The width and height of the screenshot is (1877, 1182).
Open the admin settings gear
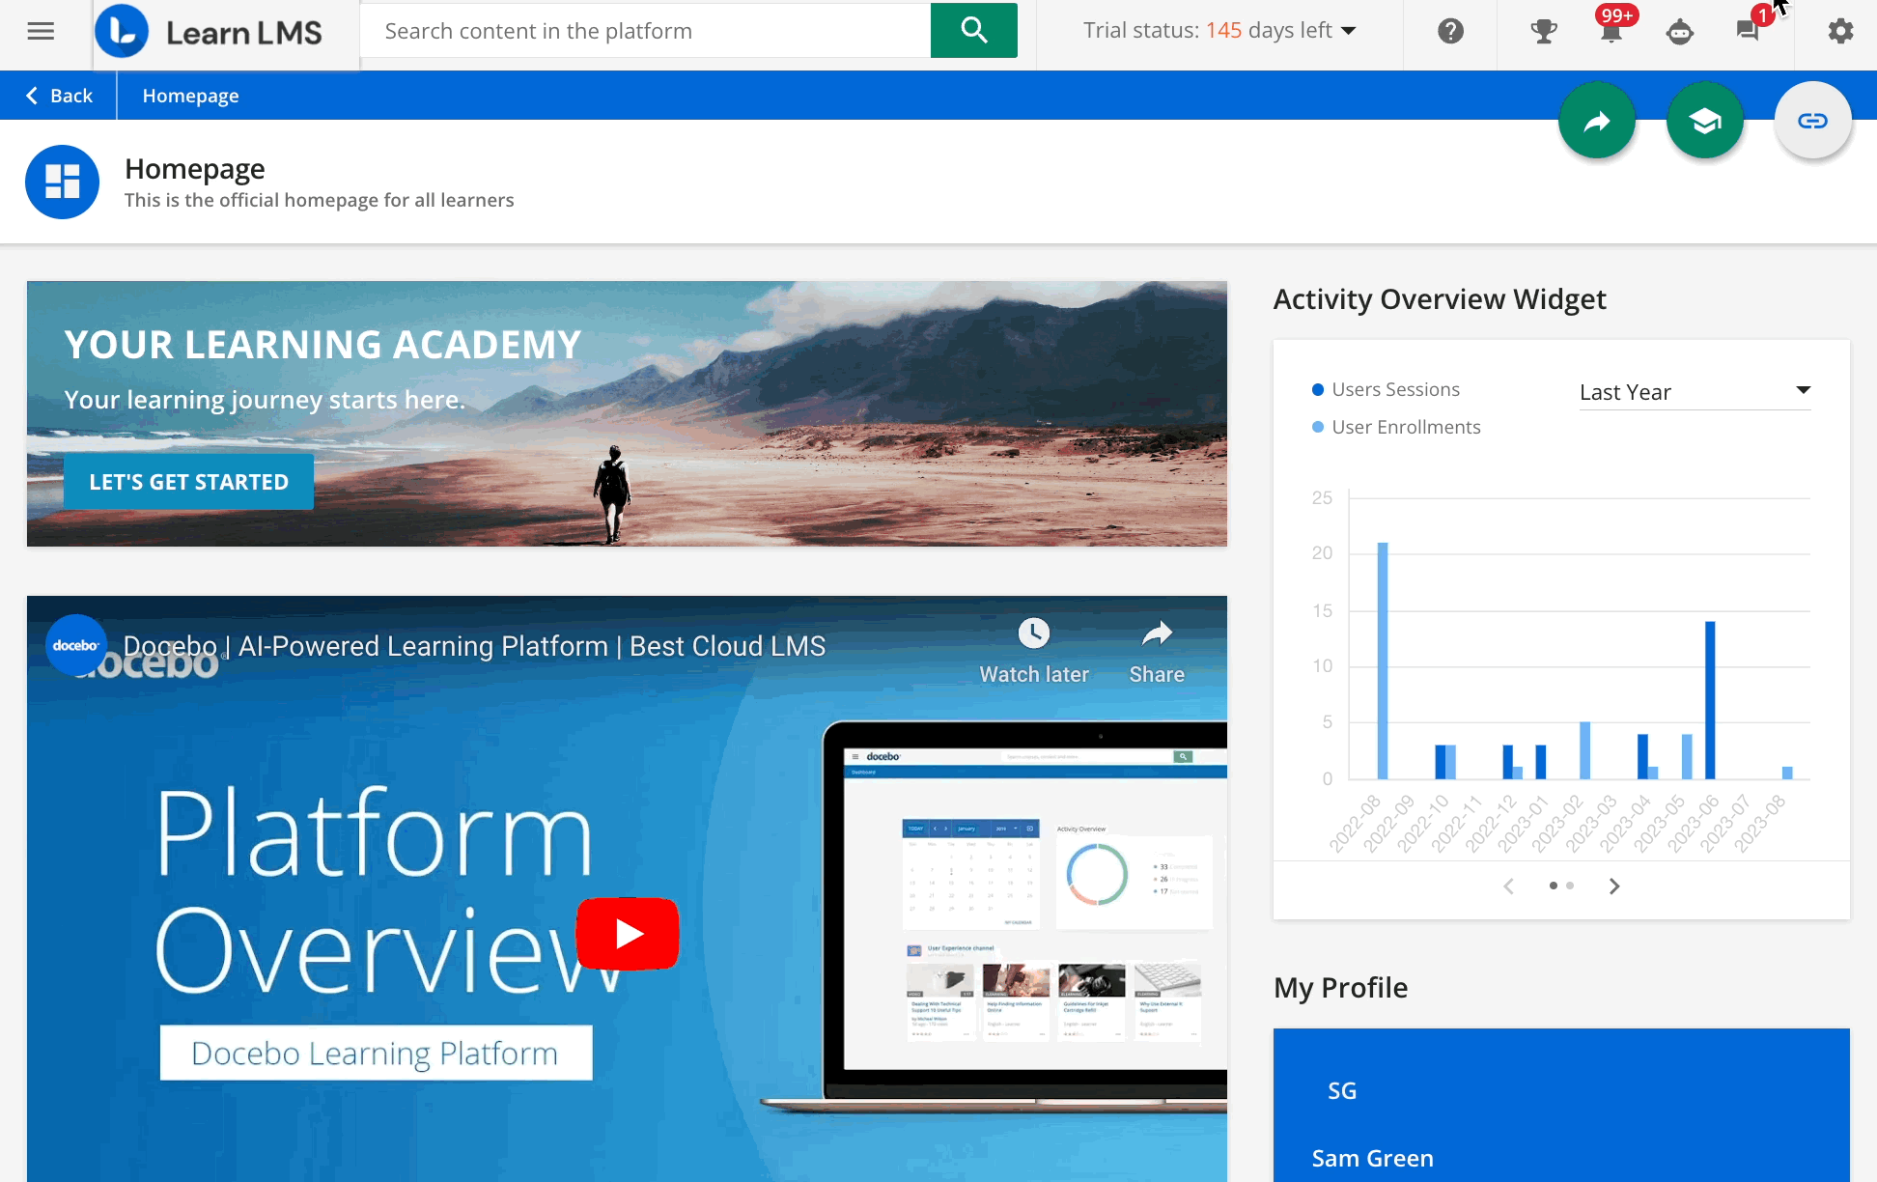1840,31
